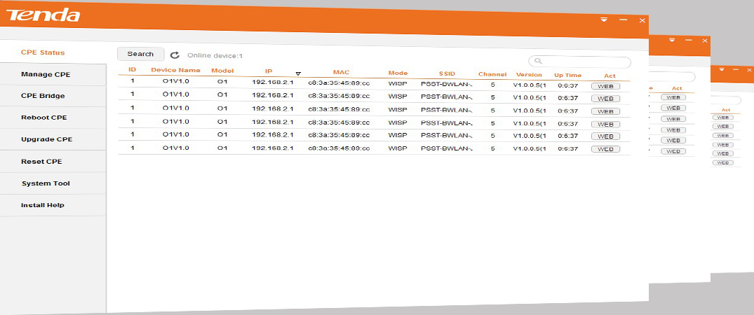Close the front Tenda window
Screen dimensions: 754x315
[x=642, y=21]
